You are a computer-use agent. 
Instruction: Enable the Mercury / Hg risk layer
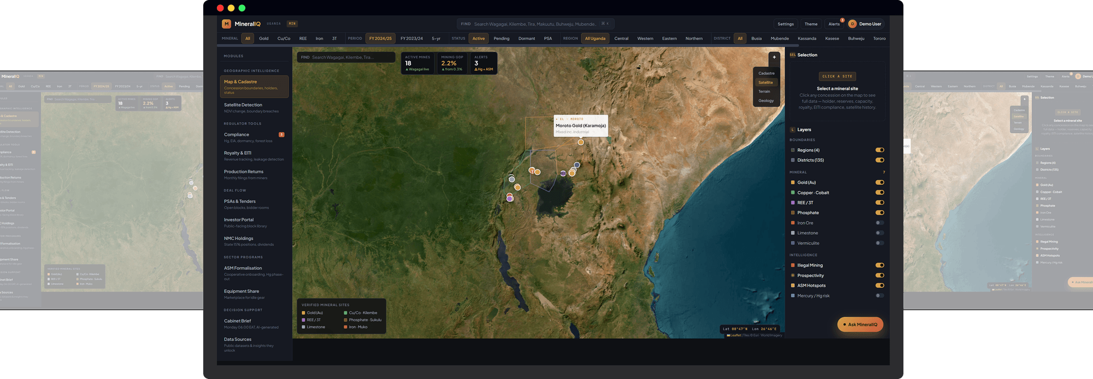click(x=879, y=295)
